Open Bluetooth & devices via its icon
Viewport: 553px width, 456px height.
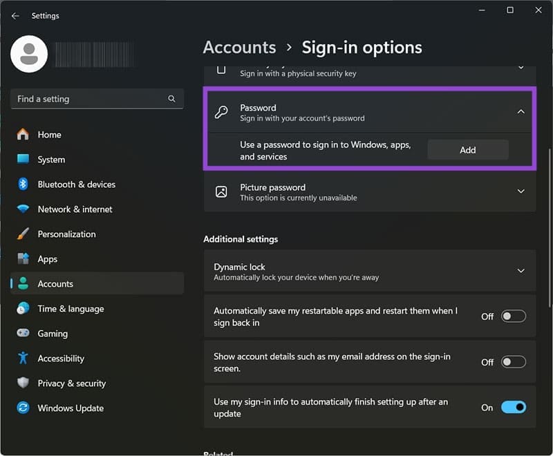tap(24, 184)
